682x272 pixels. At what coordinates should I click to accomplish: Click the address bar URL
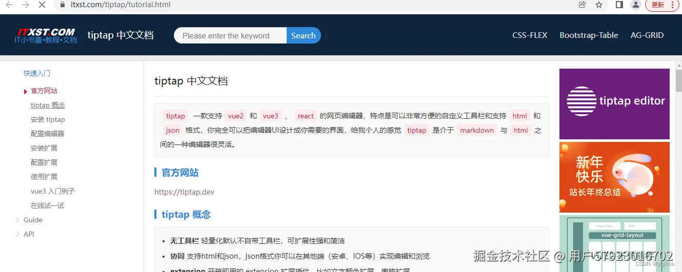tap(121, 5)
